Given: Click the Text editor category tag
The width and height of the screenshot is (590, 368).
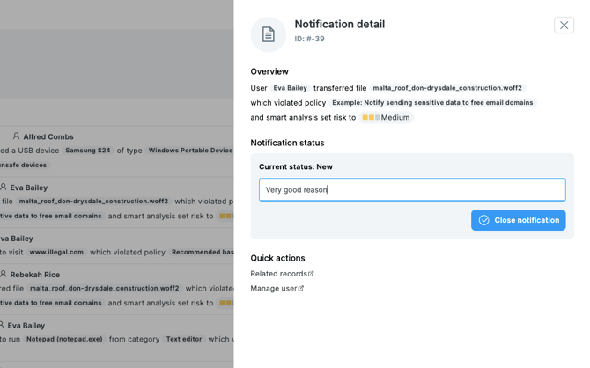Looking at the screenshot, I should pos(184,339).
